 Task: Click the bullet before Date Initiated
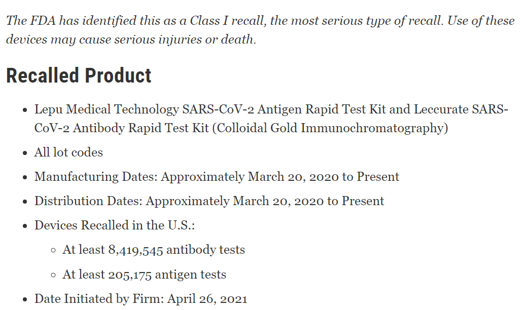(25, 300)
